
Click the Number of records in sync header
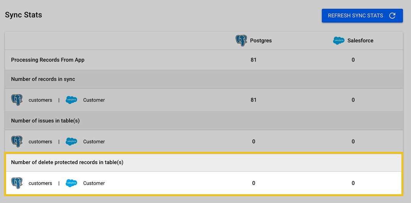point(43,79)
